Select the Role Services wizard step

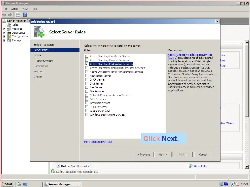click(45, 61)
